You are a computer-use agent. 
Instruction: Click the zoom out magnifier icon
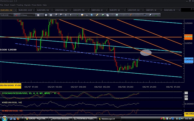coord(61,15)
